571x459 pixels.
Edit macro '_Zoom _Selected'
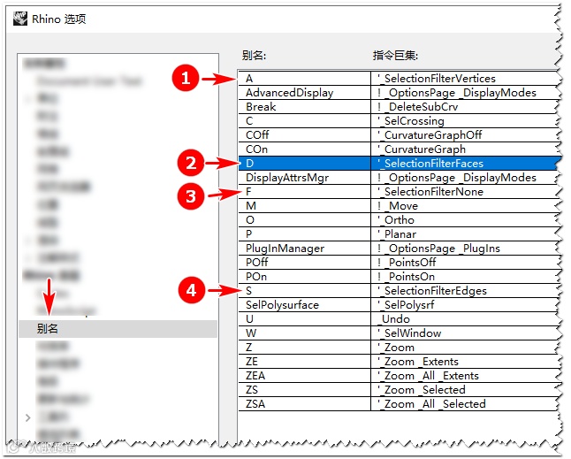pos(464,390)
